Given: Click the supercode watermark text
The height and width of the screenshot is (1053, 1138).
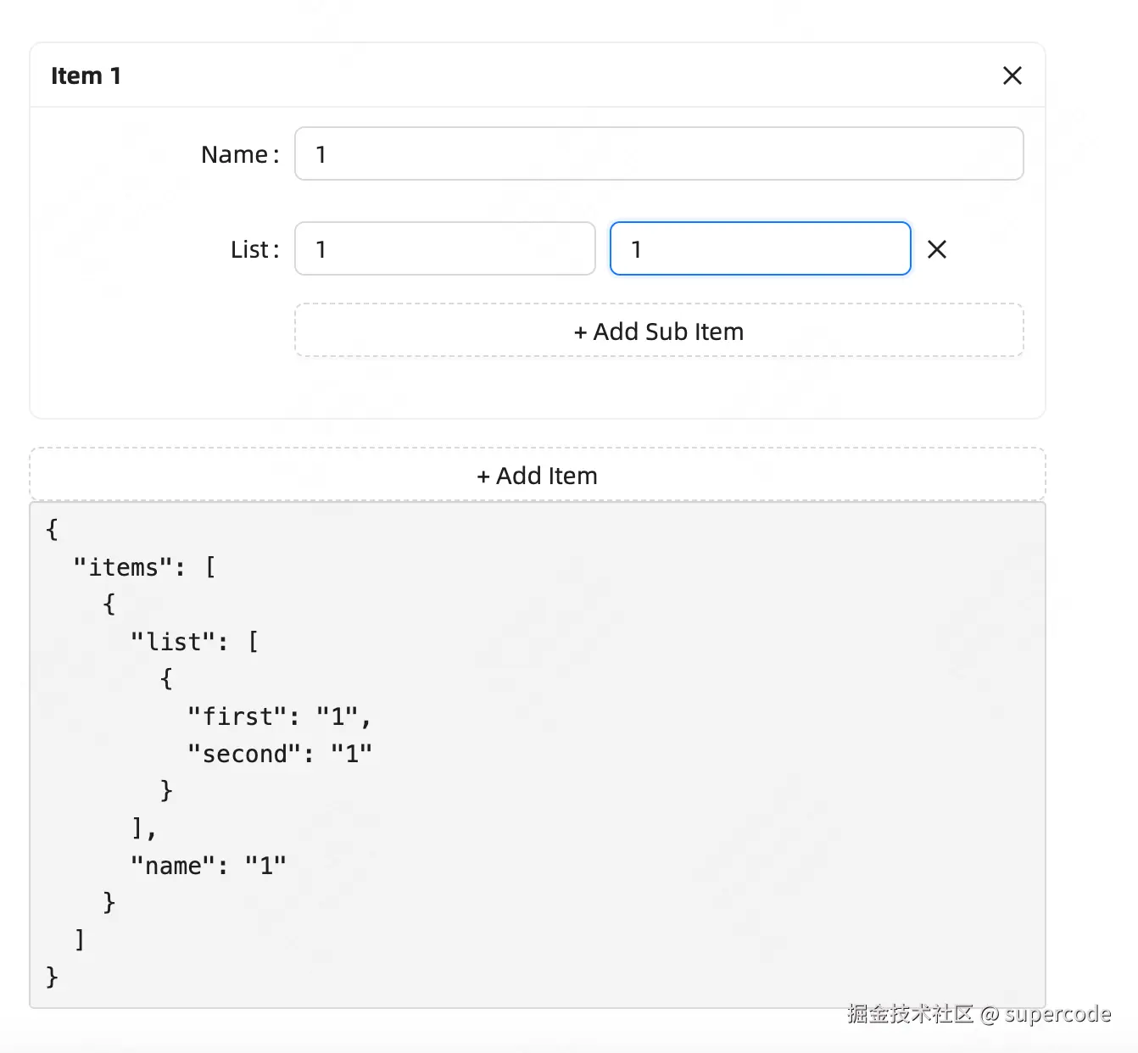Looking at the screenshot, I should (1057, 1014).
